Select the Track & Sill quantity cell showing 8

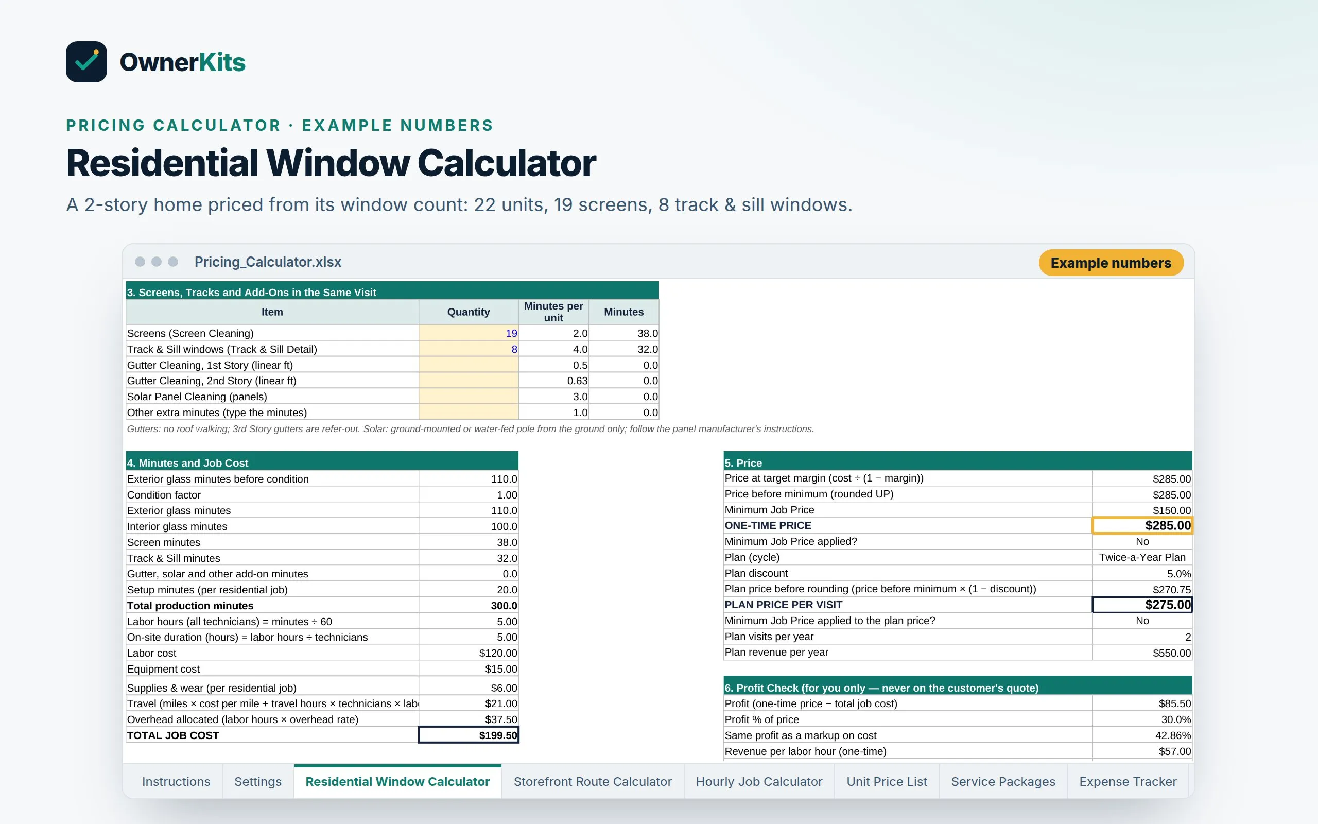pyautogui.click(x=469, y=349)
